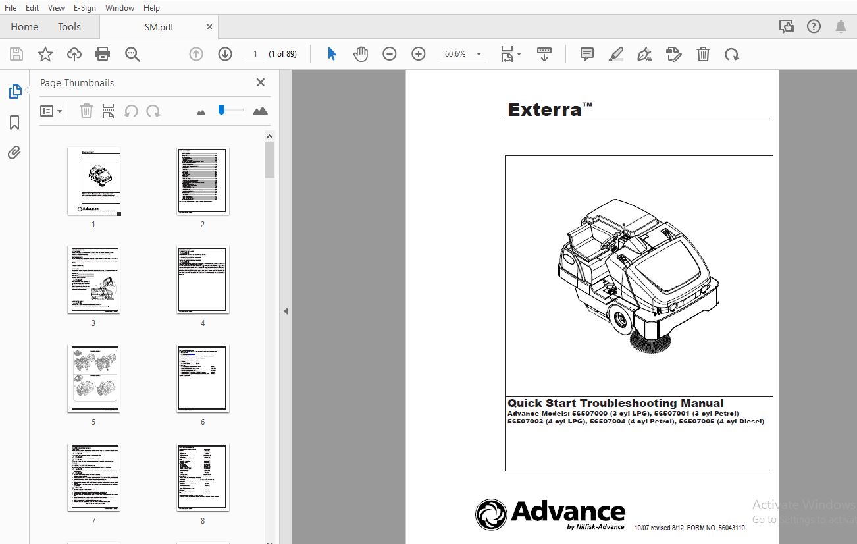This screenshot has width=857, height=544.
Task: Select page 5 thumbnail
Action: (93, 379)
